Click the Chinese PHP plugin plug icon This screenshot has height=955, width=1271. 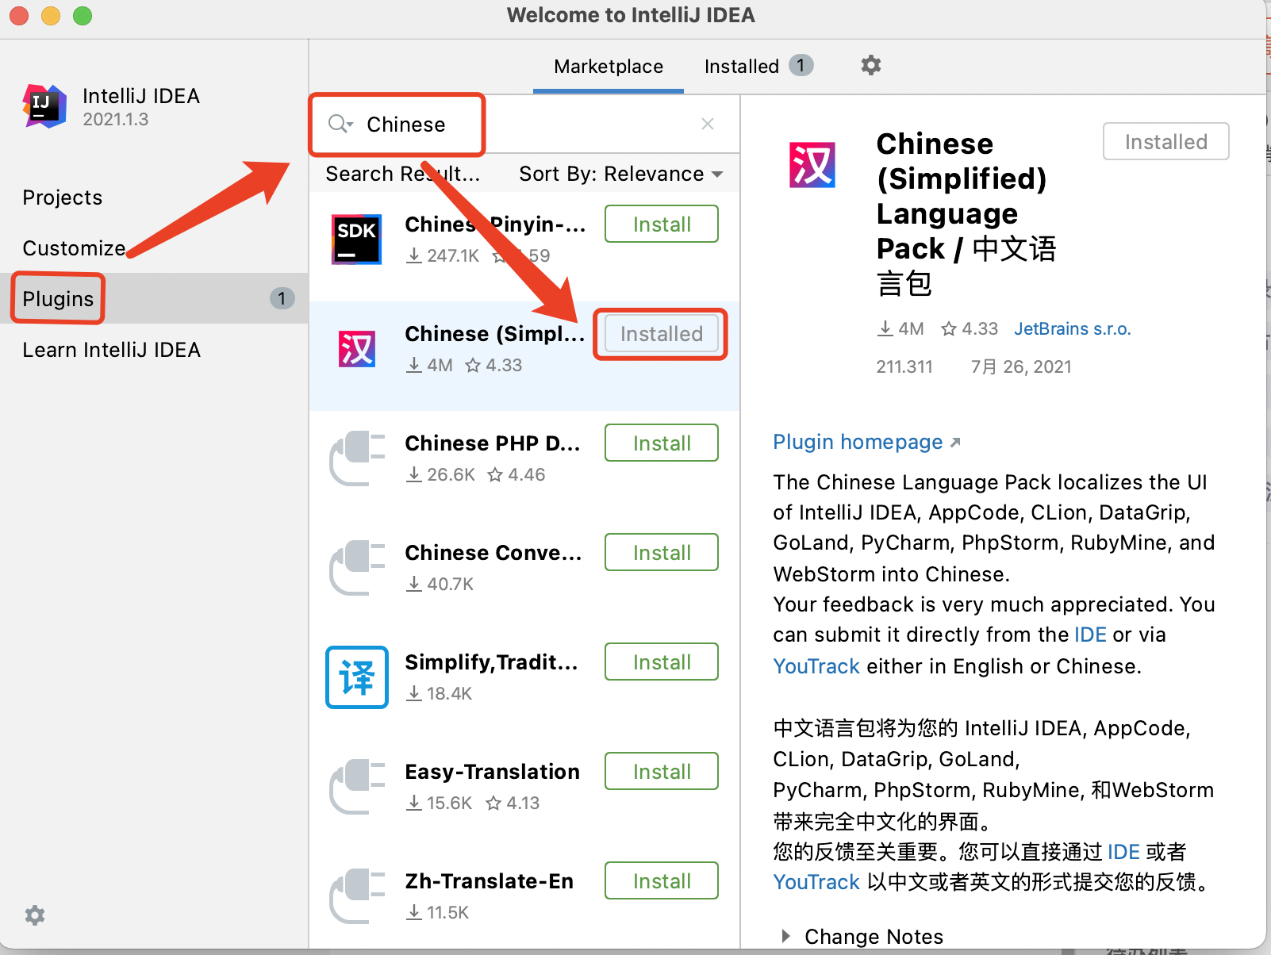click(x=356, y=458)
